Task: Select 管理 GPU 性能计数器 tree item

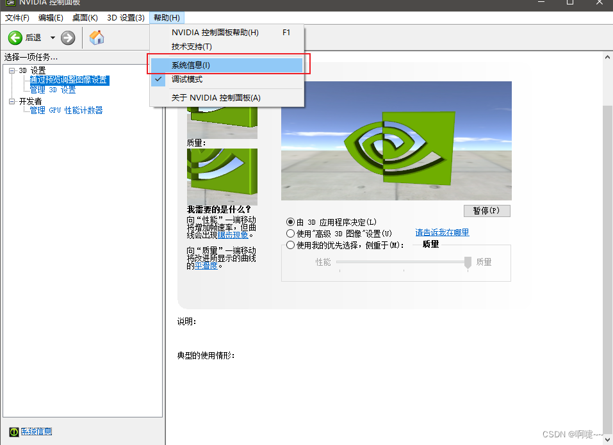Action: [x=67, y=111]
